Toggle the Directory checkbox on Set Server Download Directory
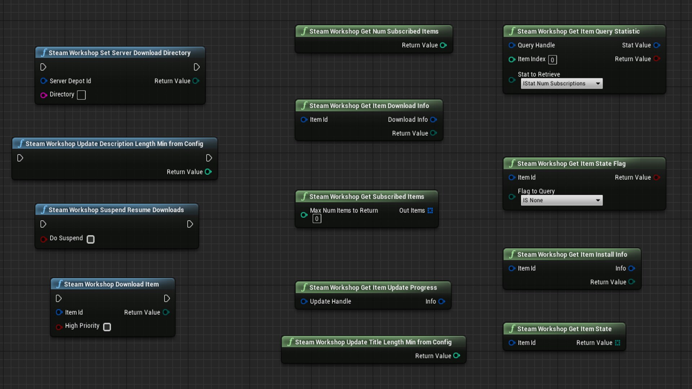Image resolution: width=692 pixels, height=389 pixels. pyautogui.click(x=81, y=95)
